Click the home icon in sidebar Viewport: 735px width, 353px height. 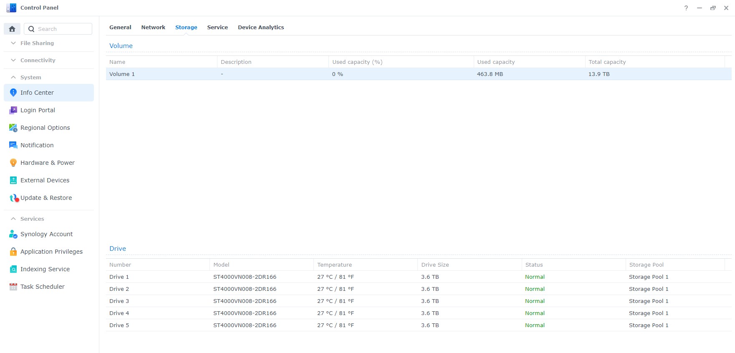(x=12, y=29)
